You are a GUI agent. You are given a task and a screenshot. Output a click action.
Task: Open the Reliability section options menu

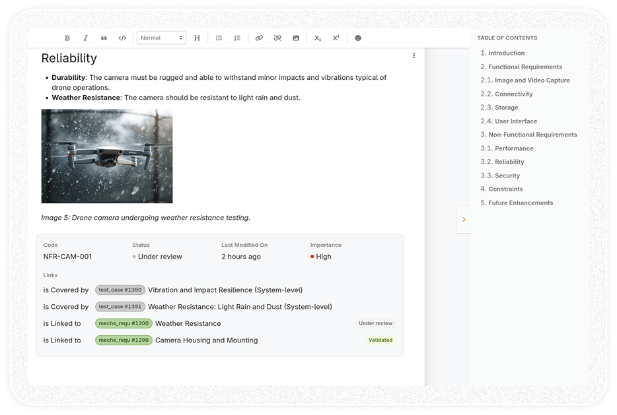[x=414, y=56]
